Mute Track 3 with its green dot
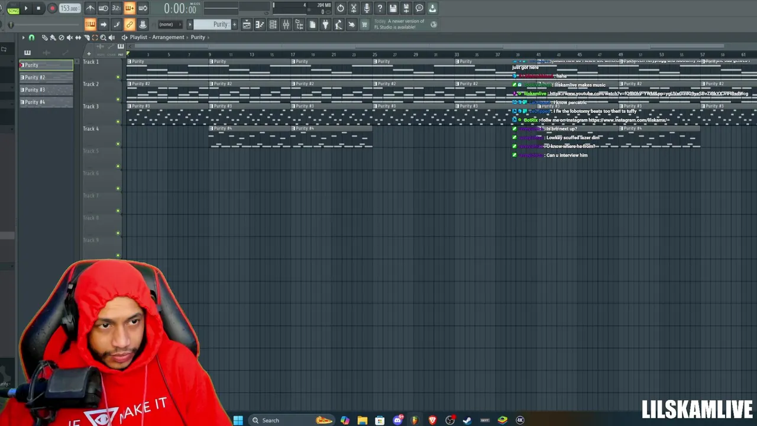The height and width of the screenshot is (426, 757). [x=118, y=121]
